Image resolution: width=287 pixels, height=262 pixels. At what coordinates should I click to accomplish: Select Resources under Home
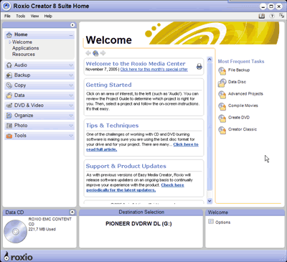pos(24,55)
